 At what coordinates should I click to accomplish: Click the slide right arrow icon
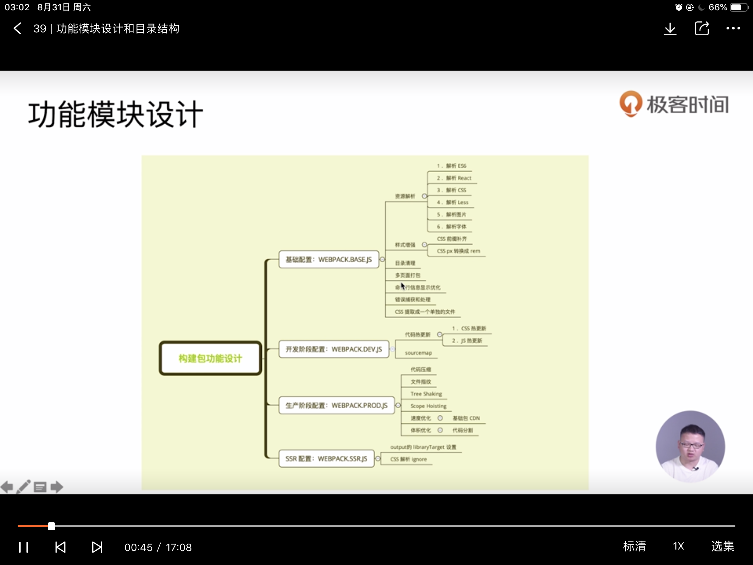coord(57,487)
